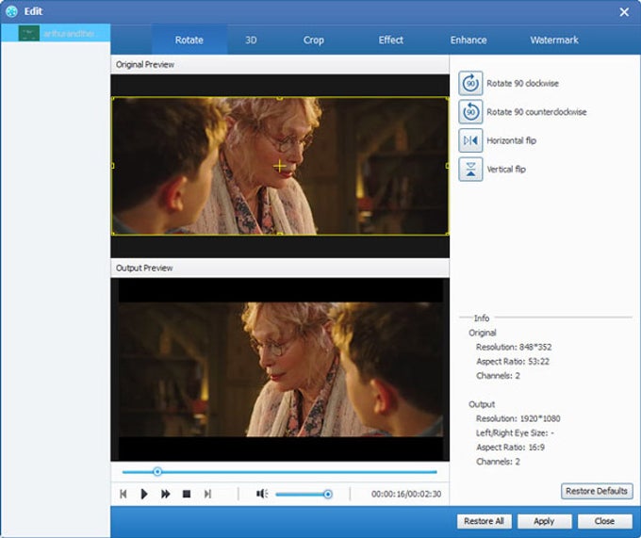Click the Apply button

[544, 521]
